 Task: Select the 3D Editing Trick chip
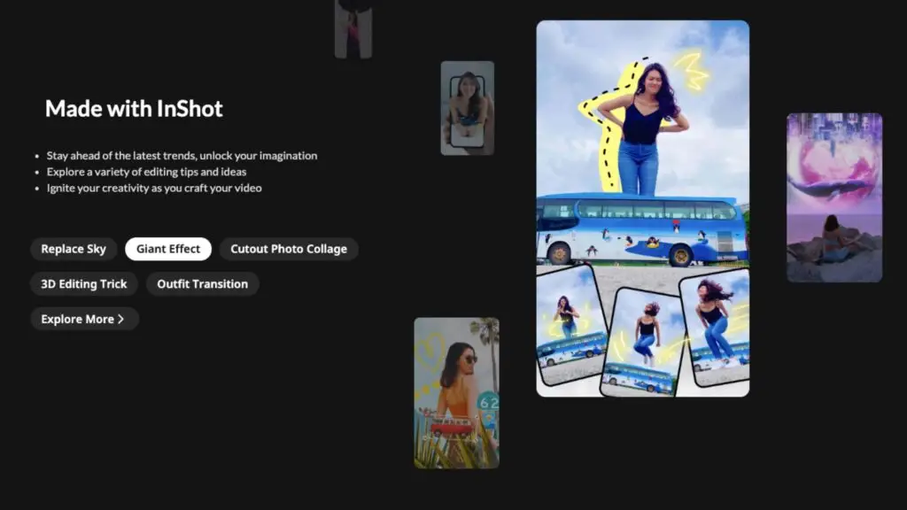[x=83, y=284]
